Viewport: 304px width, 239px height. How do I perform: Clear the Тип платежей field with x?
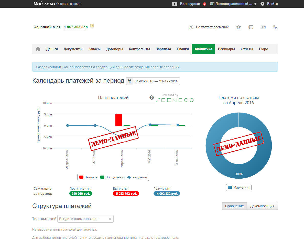pos(110,219)
